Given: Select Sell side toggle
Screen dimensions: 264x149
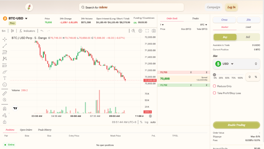Looking at the screenshot, I should tap(248, 37).
